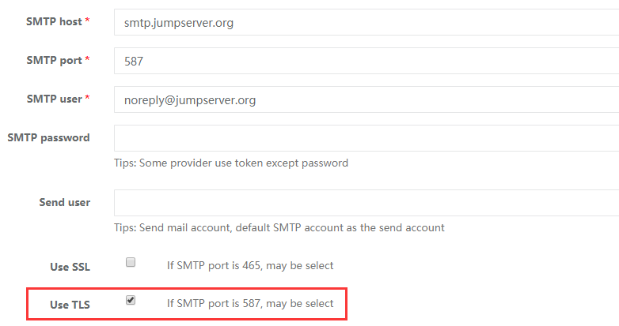Image resolution: width=619 pixels, height=326 pixels.
Task: Click the red asterisk beside SMTP user
Action: (87, 99)
